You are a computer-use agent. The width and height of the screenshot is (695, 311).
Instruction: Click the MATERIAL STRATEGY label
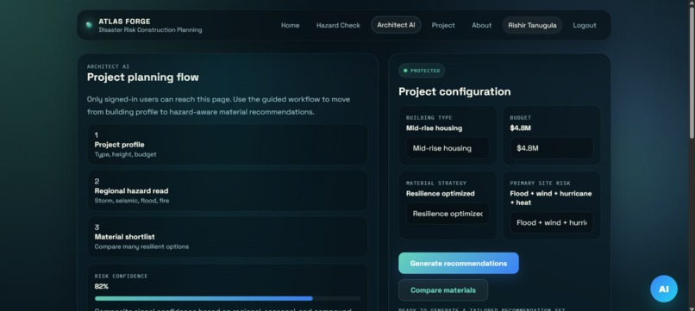[436, 183]
